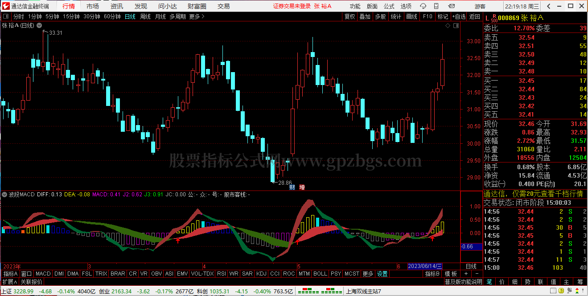Screen dimensions: 588x296
Task: Click the diamond icon atop the chart
Action: [448, 26]
